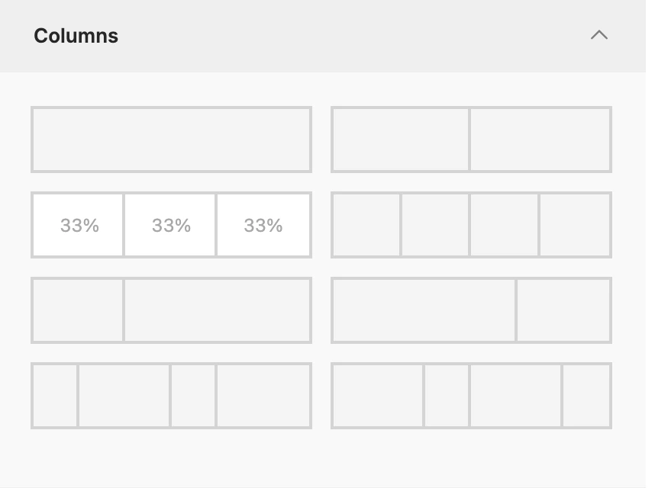Screen dimensions: 655x488
Task: Collapse the Columns section with the chevron
Action: [599, 35]
